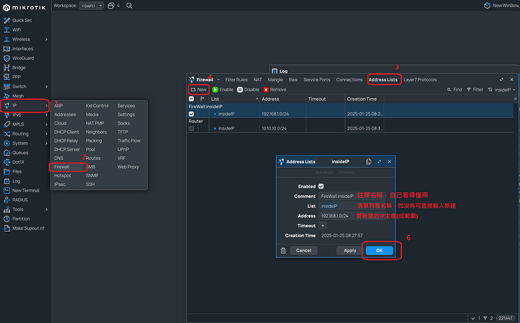The height and width of the screenshot is (323, 520).
Task: Select Firewall in the IP submenu
Action: pyautogui.click(x=62, y=167)
